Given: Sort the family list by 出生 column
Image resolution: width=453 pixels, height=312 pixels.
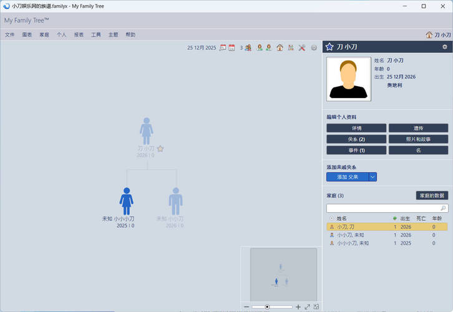Looking at the screenshot, I should point(404,218).
